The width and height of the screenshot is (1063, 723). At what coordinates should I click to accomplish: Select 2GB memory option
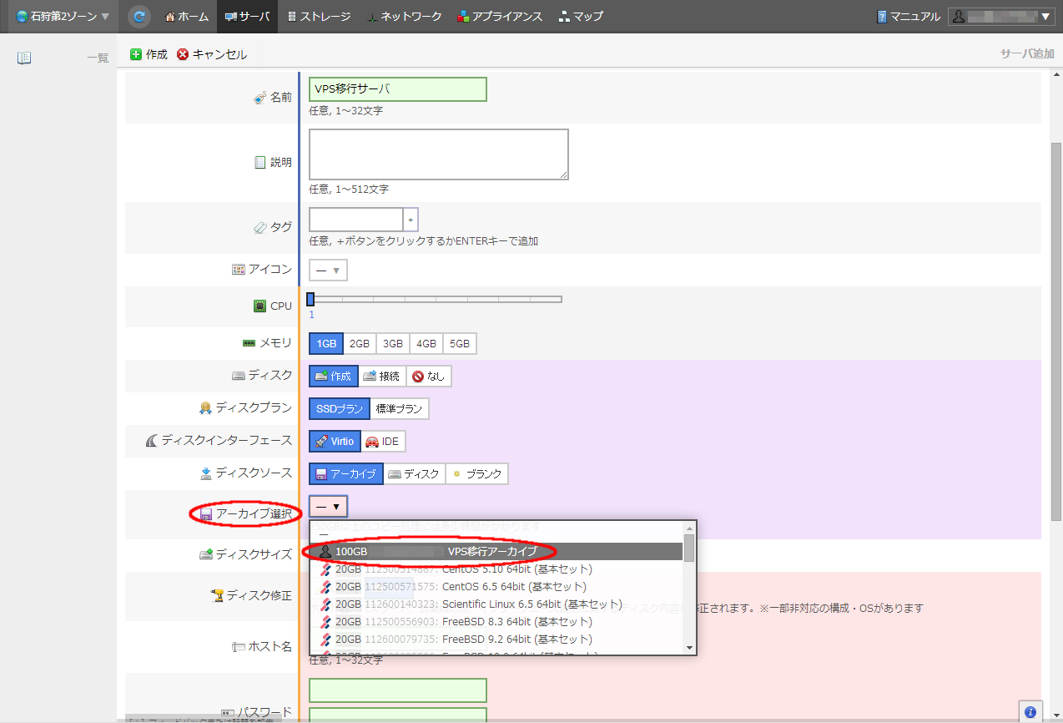(359, 343)
